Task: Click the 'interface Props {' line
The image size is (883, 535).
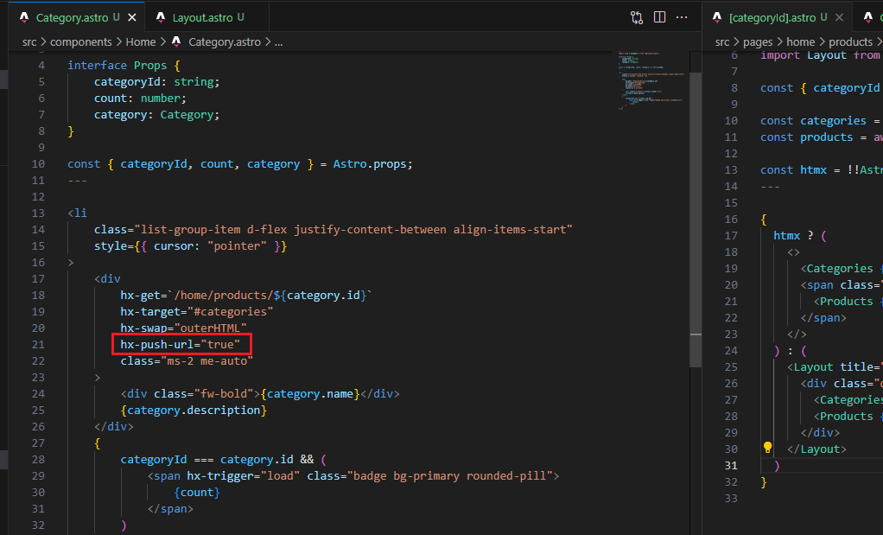Action: 124,66
